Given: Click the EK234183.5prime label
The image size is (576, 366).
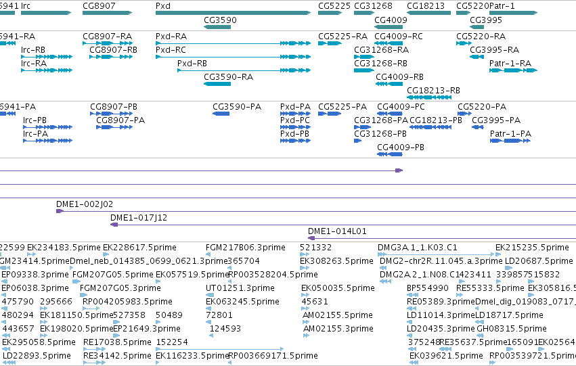Looking at the screenshot, I should click(x=64, y=248).
